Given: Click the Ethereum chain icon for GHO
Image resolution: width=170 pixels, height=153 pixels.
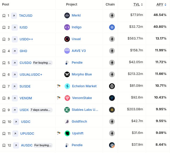Looking at the screenshot, I should (x=112, y=51).
